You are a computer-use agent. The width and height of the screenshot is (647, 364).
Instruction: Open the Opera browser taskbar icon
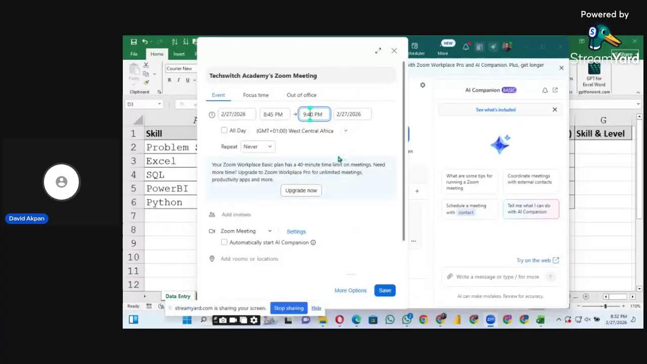(339, 320)
